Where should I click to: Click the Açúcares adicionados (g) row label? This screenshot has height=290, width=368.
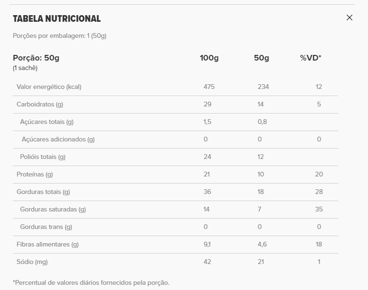(x=58, y=139)
